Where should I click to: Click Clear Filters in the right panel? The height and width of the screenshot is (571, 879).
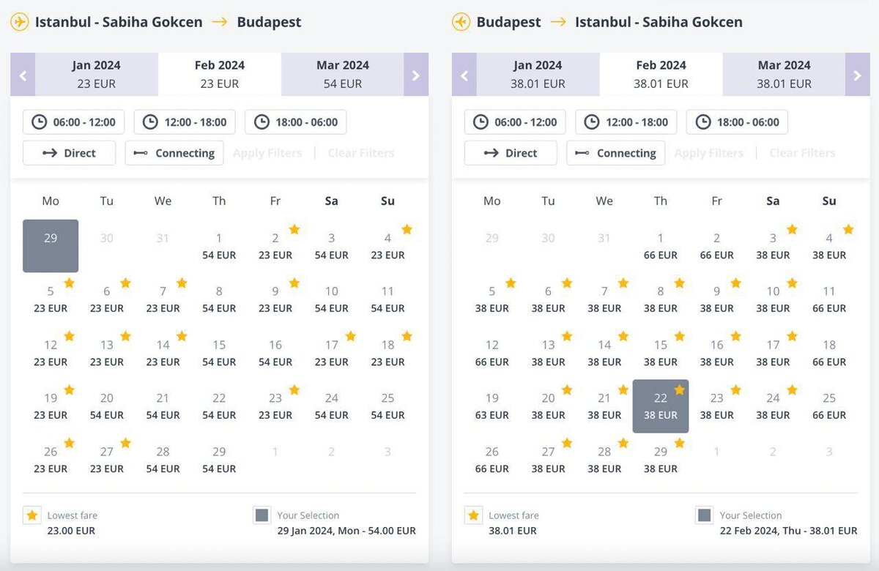coord(802,153)
